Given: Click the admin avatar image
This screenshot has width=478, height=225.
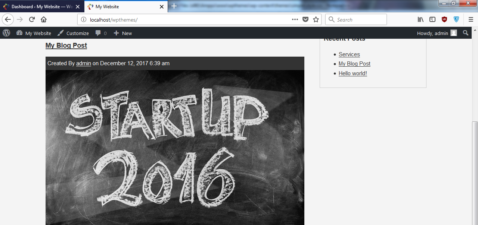Looking at the screenshot, I should 454,33.
